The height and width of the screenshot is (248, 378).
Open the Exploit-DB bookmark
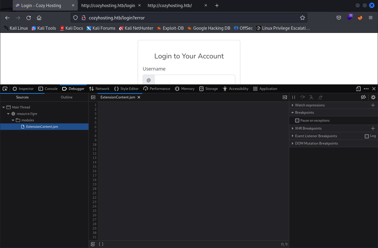(171, 28)
